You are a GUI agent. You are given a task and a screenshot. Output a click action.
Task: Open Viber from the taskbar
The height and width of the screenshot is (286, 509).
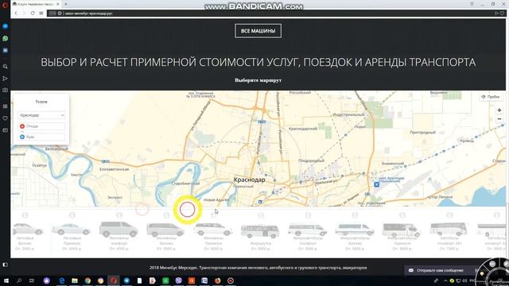[178, 280]
